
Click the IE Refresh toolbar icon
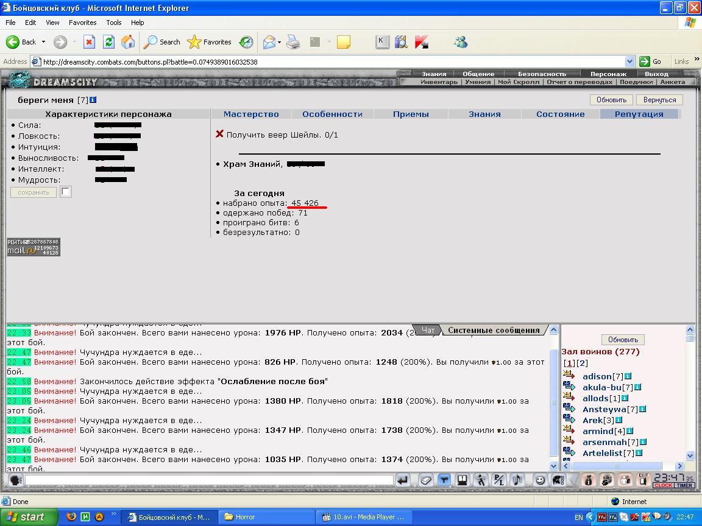click(x=108, y=42)
